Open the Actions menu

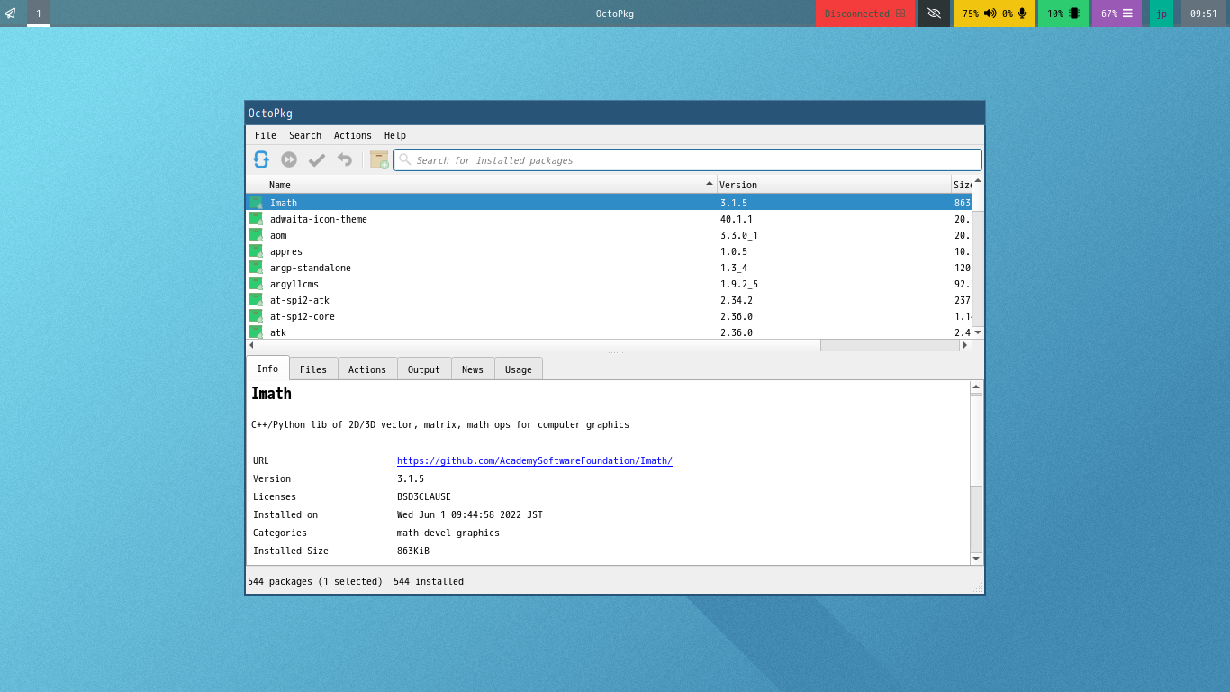(353, 135)
